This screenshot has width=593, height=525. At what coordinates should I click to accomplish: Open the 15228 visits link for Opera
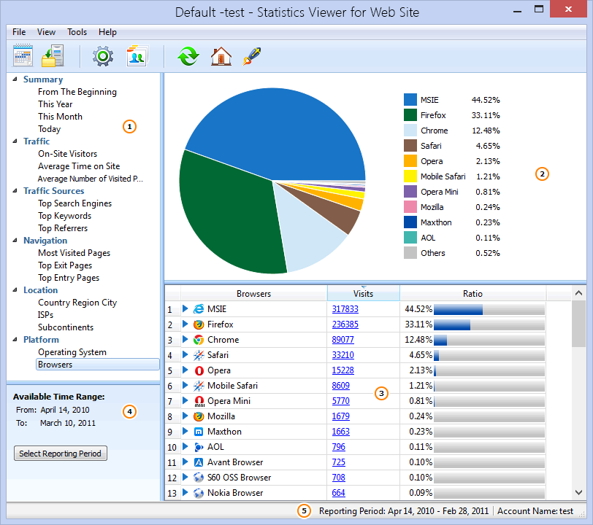click(x=343, y=370)
